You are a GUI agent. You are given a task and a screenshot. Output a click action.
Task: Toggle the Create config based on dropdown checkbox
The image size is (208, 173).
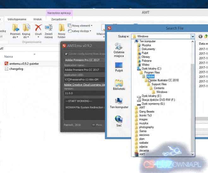66,54
